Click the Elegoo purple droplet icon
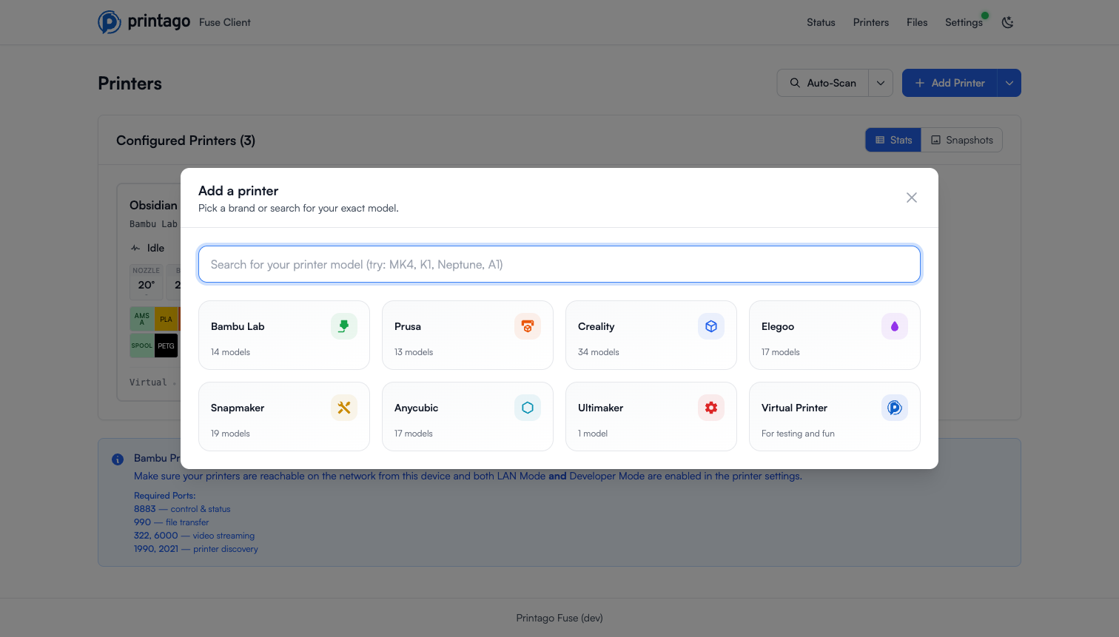The image size is (1119, 637). coord(895,326)
